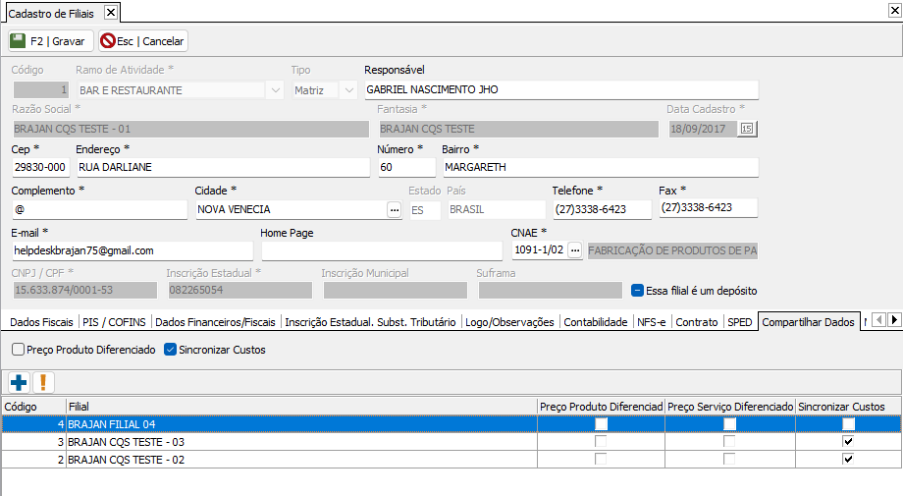Click the Esc Cancelar button
Viewport: 903px width, 496px height.
click(143, 41)
